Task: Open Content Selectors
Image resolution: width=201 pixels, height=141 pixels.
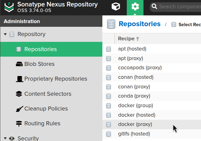Action: 48,94
